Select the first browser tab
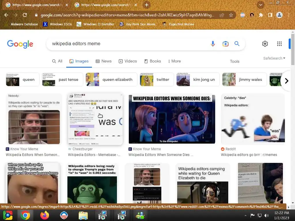Viewport: 295px width, 221px height. point(37,5)
